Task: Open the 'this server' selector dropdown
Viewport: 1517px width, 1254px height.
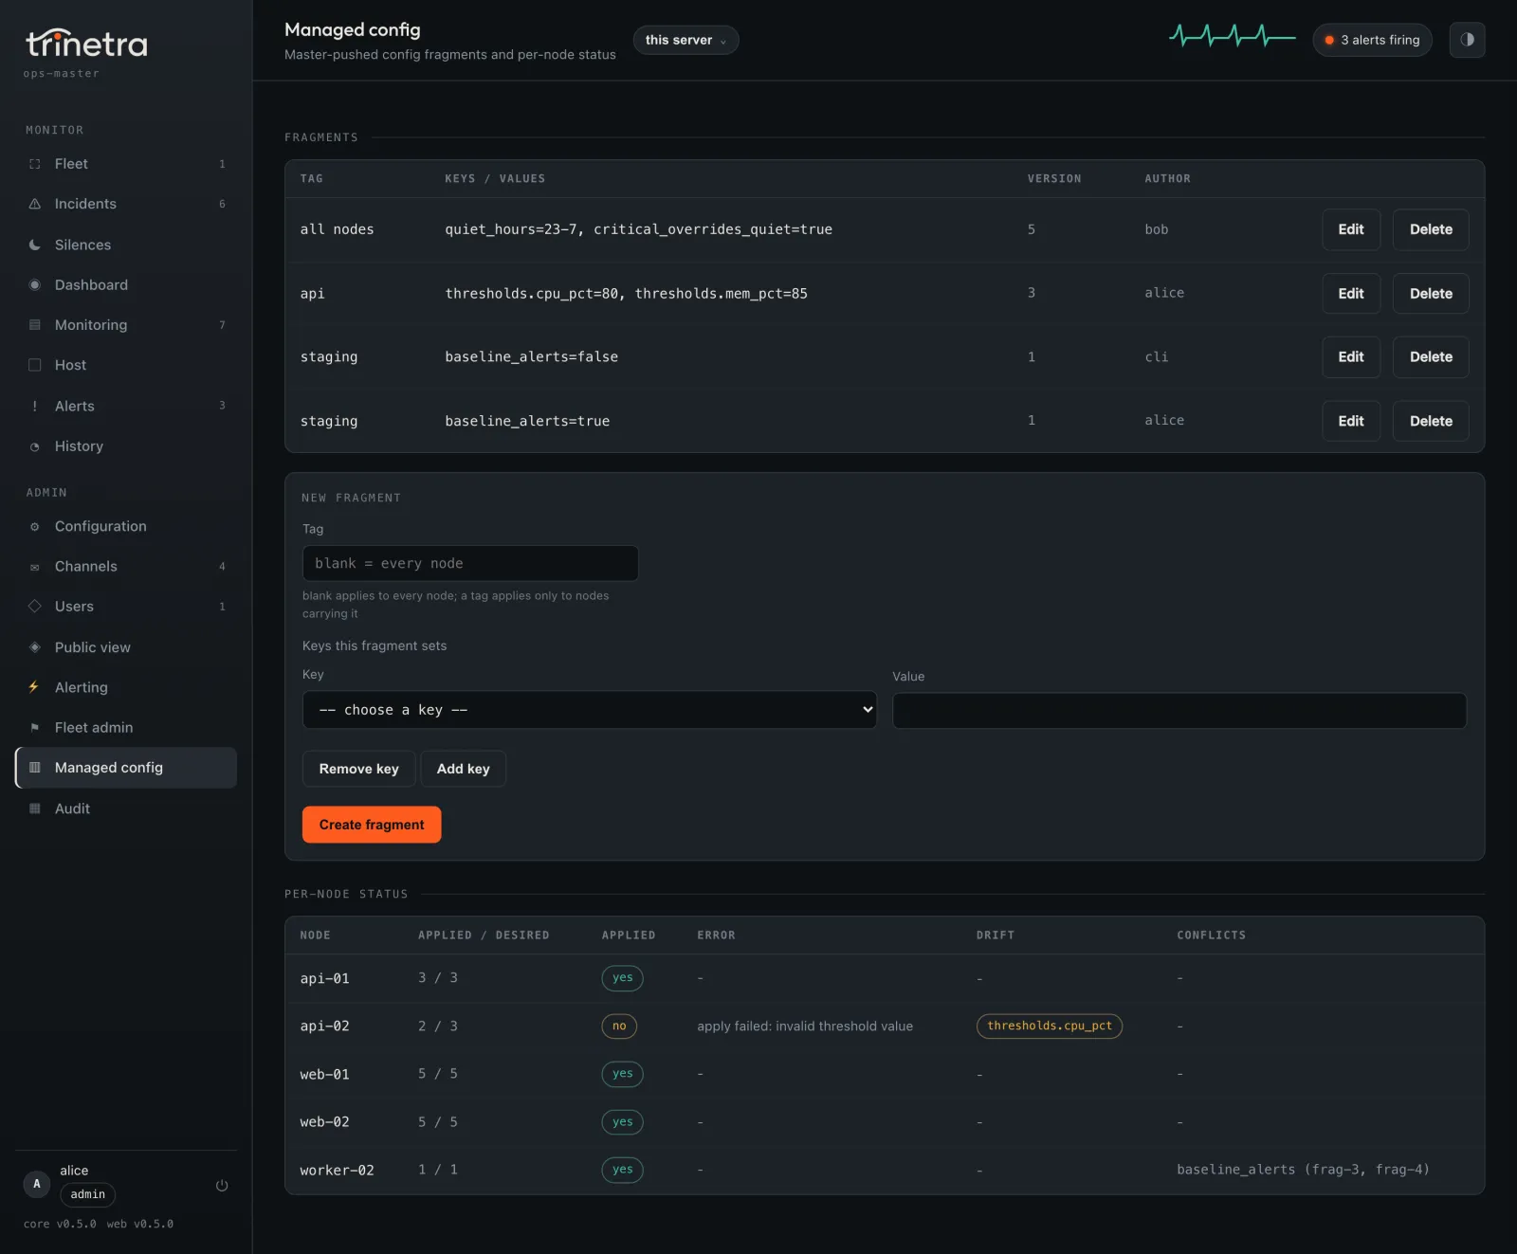Action: pyautogui.click(x=685, y=40)
